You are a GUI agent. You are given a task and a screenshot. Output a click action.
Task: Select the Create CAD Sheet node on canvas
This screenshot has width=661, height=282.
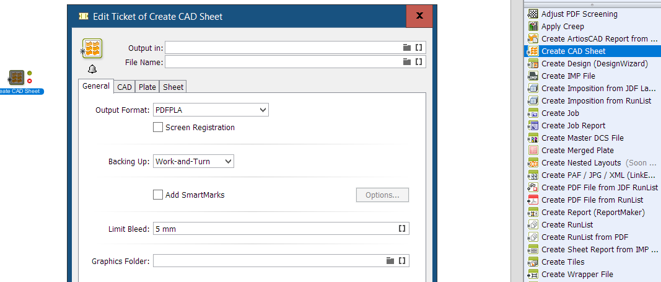17,77
